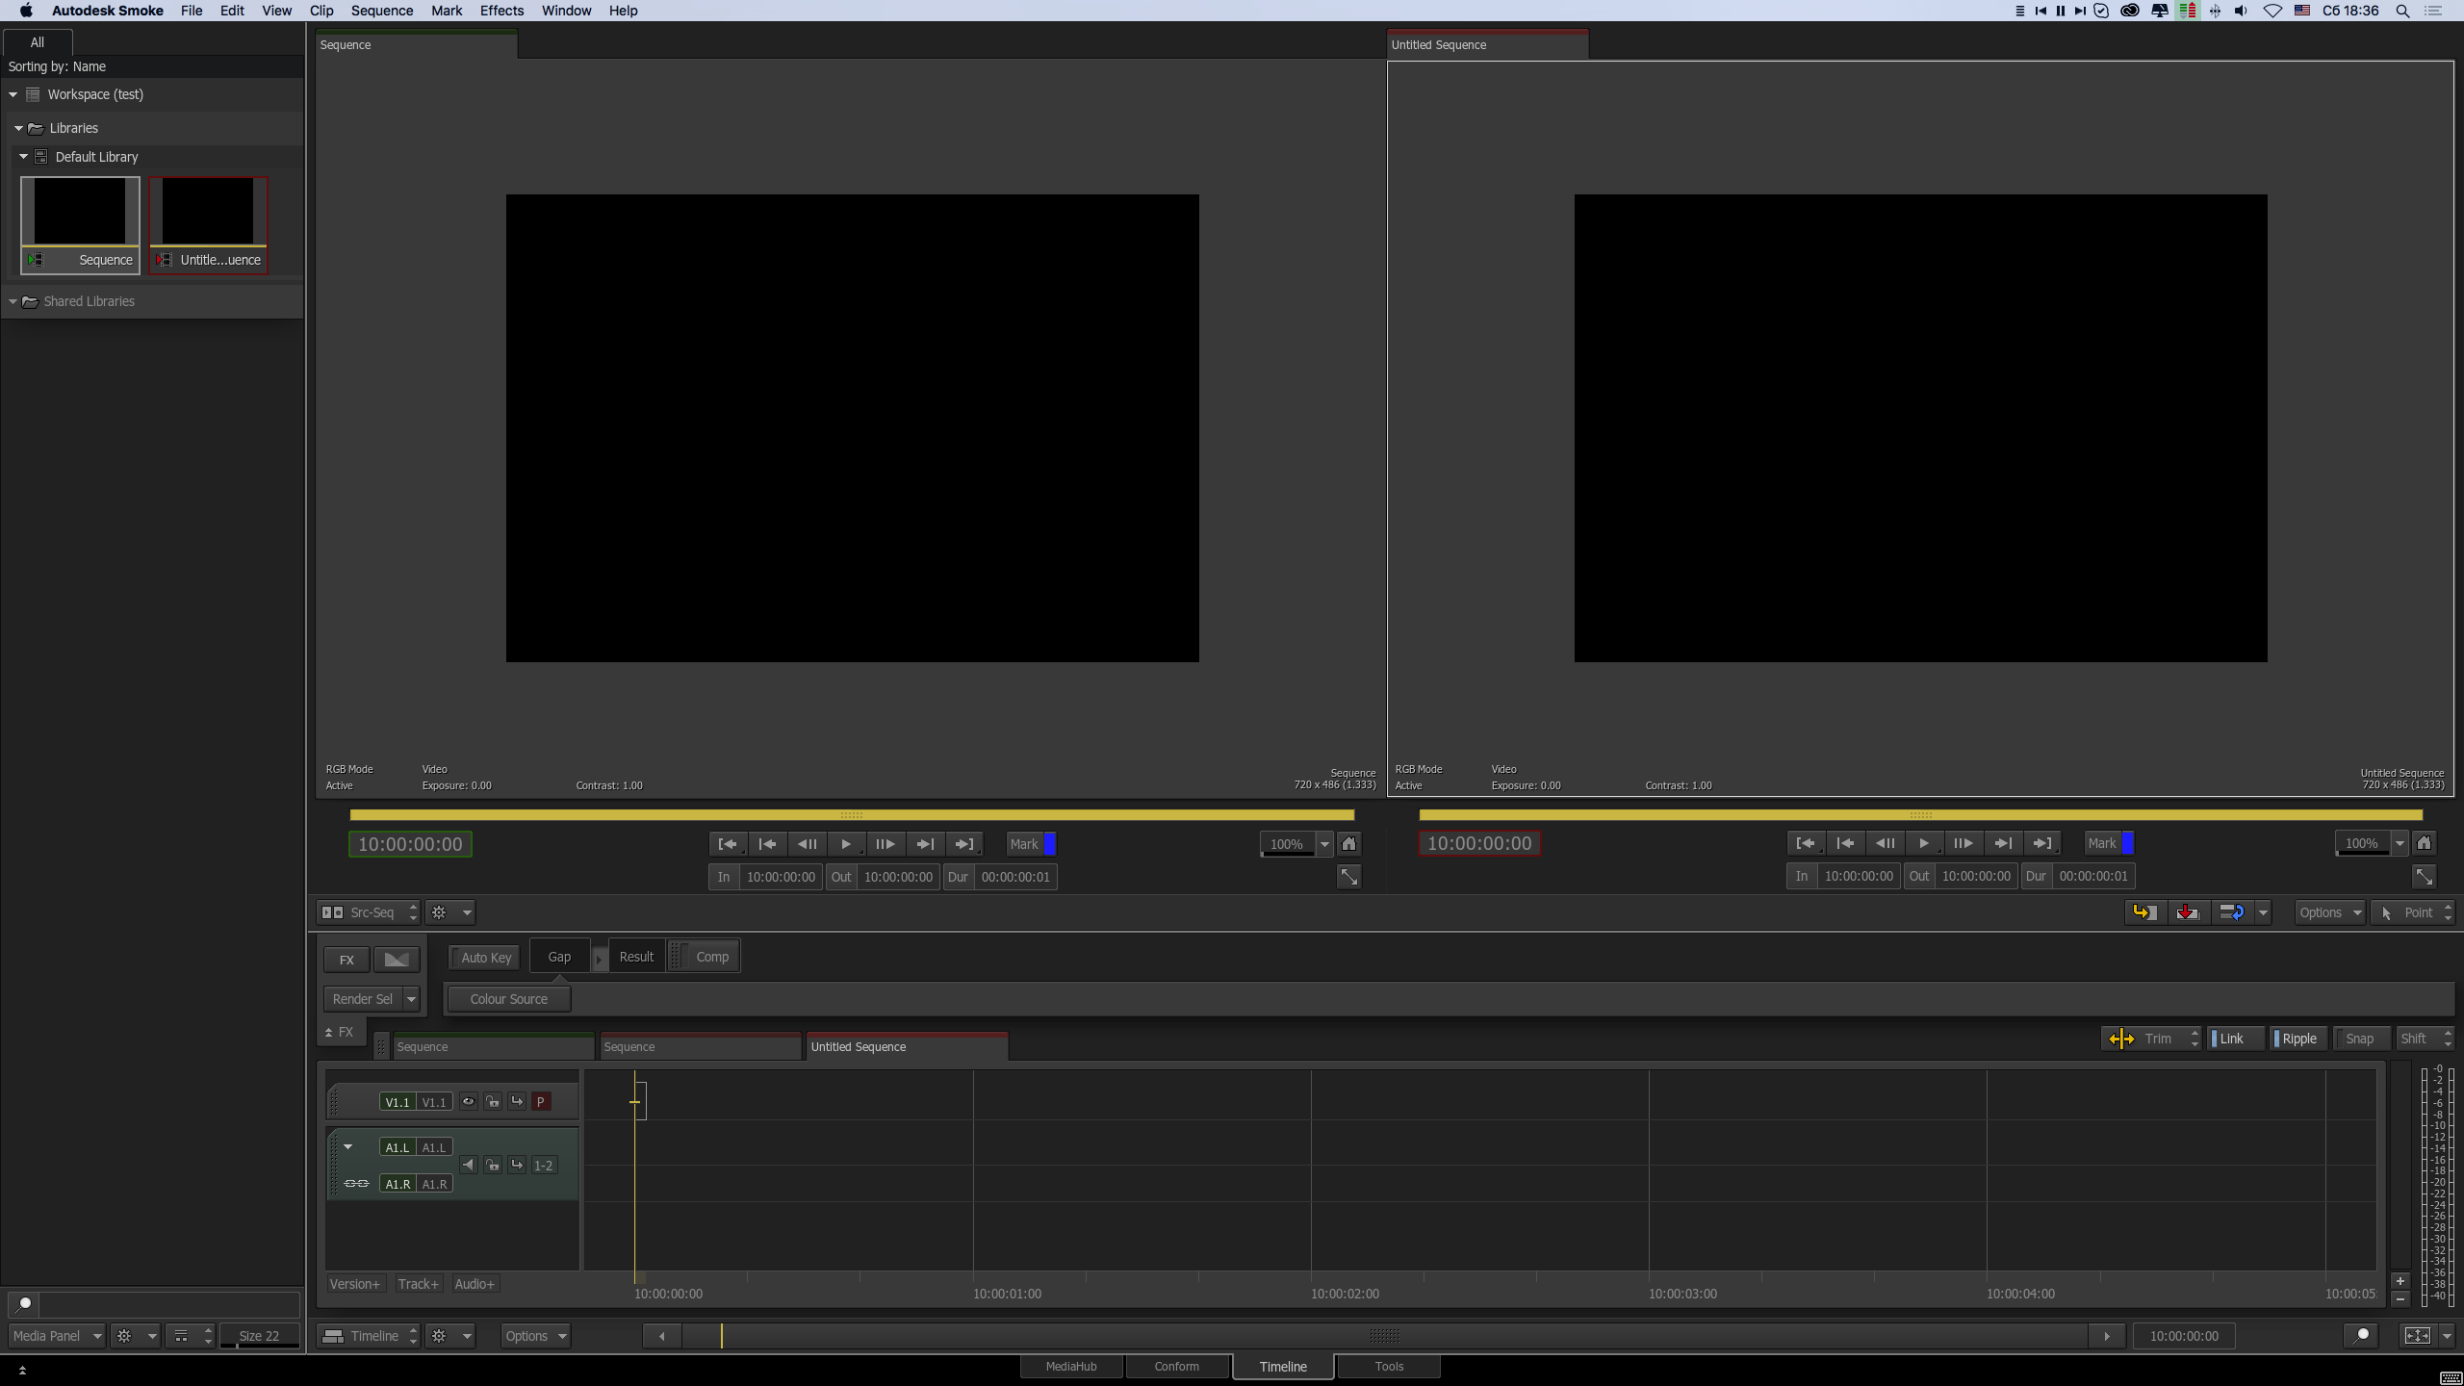Select the Untitle...uence clip thumbnail
Image resolution: width=2464 pixels, height=1386 pixels.
point(209,225)
